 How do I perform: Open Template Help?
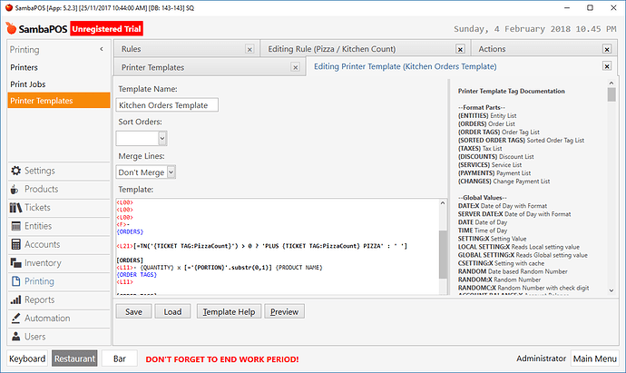(x=229, y=311)
